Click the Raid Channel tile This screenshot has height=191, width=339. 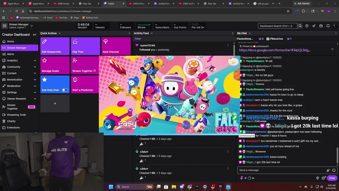tap(116, 46)
